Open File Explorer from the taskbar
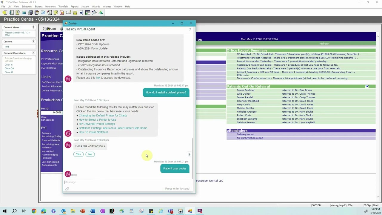The height and width of the screenshot is (215, 382). 73,211
